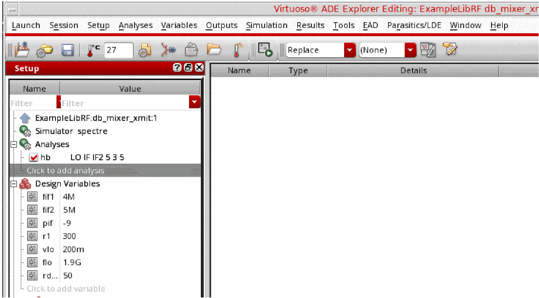Click the Simulator gear icon
The height and width of the screenshot is (298, 539).
click(25, 131)
